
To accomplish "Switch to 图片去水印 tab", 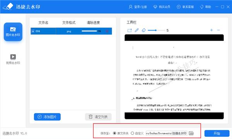I will [13, 32].
